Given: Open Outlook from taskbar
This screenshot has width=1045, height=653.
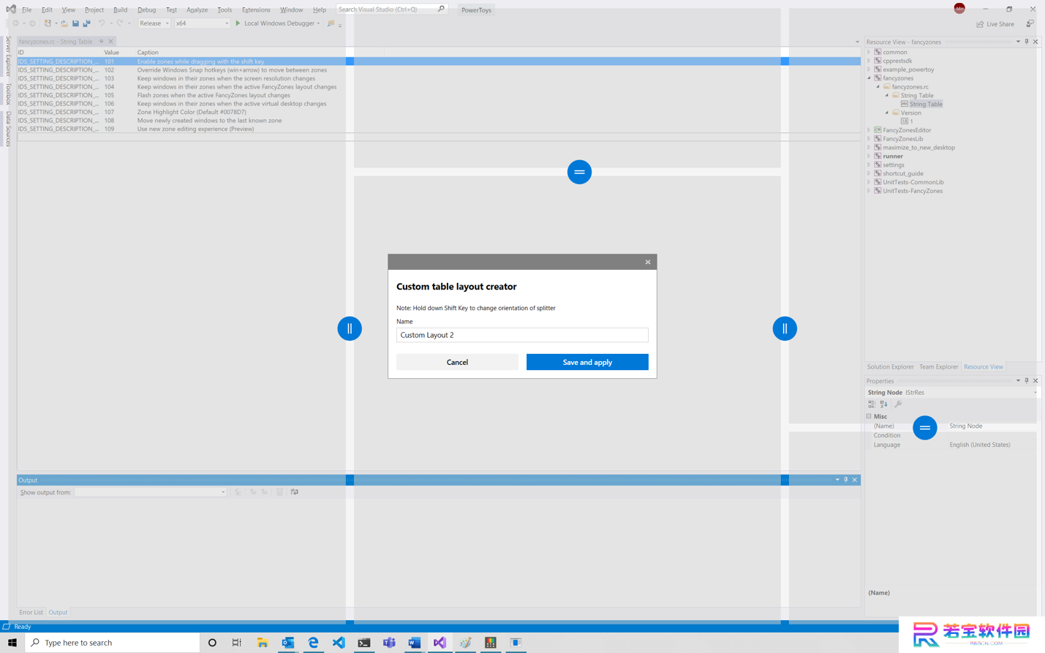Looking at the screenshot, I should point(288,643).
